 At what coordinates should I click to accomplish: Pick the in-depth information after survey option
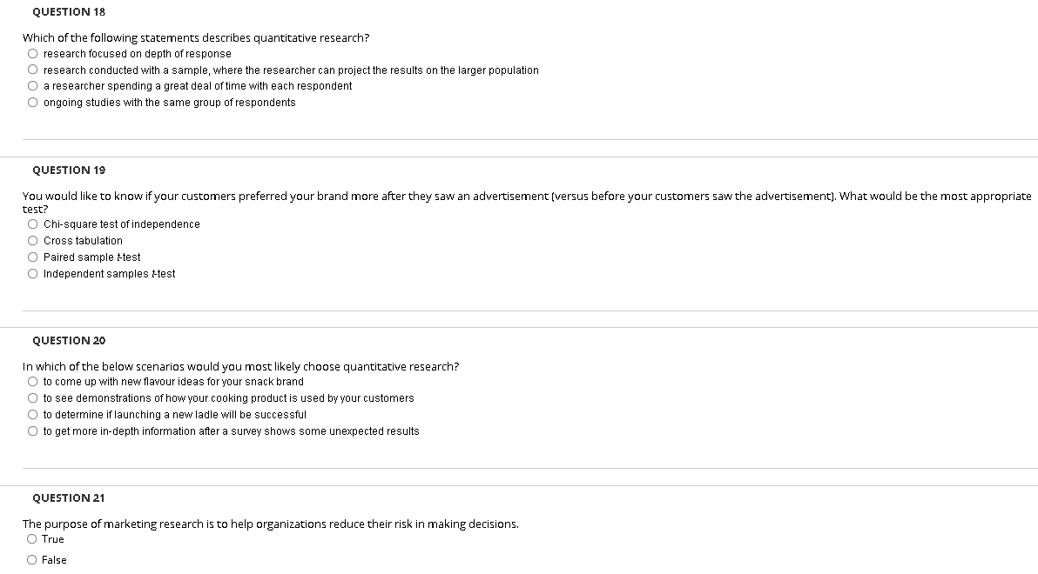pos(32,430)
